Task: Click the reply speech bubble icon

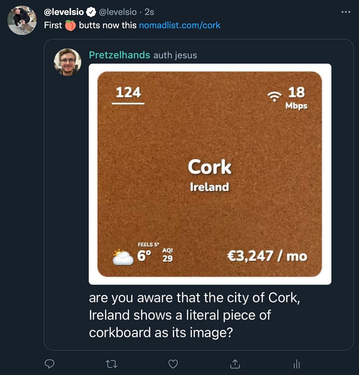Action: point(49,363)
